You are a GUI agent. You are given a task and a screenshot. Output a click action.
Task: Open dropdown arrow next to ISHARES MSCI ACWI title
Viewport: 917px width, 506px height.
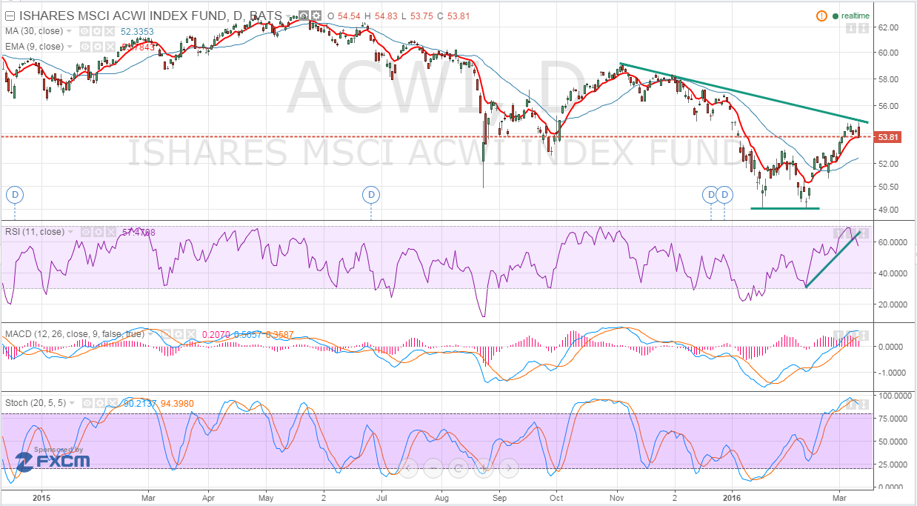click(x=288, y=16)
